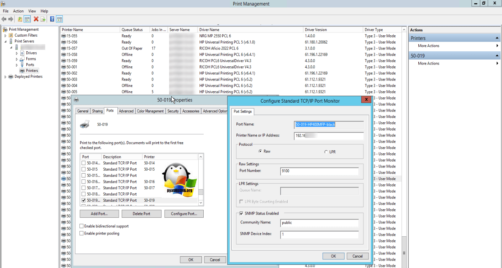Click the Configure Port... button
The height and width of the screenshot is (268, 502).
coord(184,214)
